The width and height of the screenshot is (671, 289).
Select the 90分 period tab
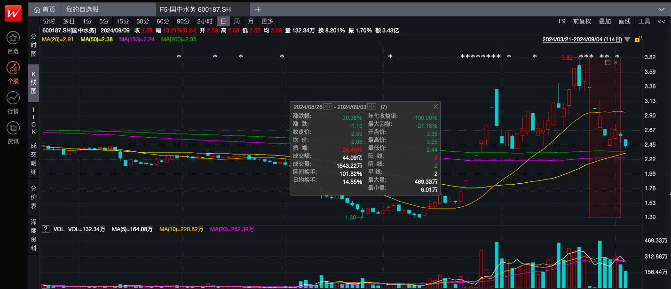point(183,21)
